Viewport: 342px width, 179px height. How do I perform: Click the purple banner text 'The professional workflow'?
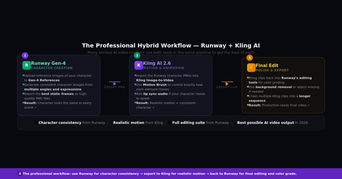[x=47, y=174]
